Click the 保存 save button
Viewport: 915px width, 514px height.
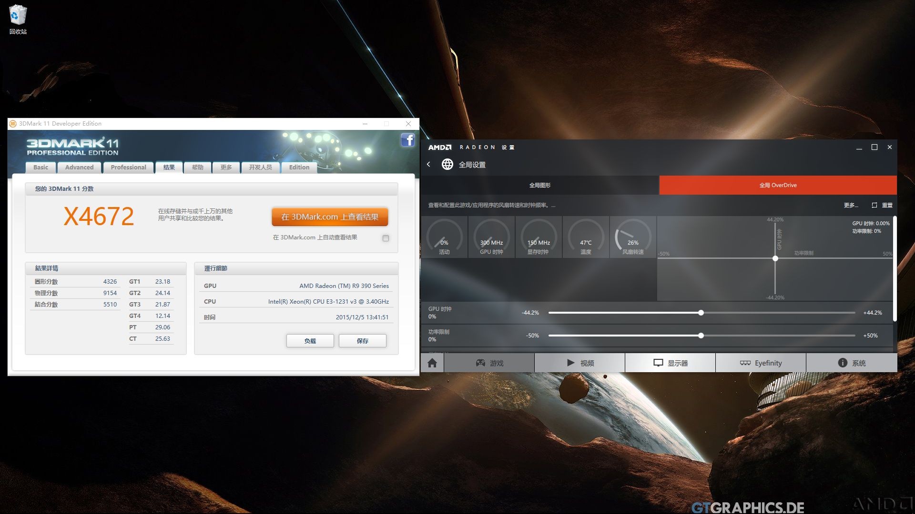tap(362, 341)
